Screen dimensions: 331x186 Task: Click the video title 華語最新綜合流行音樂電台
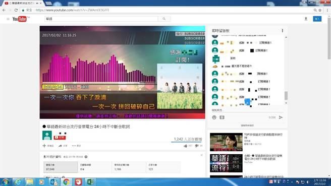point(86,127)
